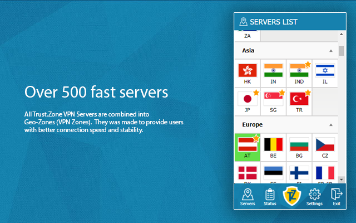Click the server list scrollbar thumb
Screen dimensions: 356x223
coord(341,51)
